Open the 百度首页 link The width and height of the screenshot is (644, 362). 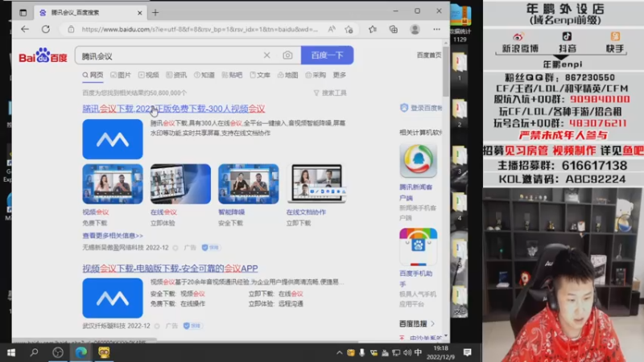(429, 55)
